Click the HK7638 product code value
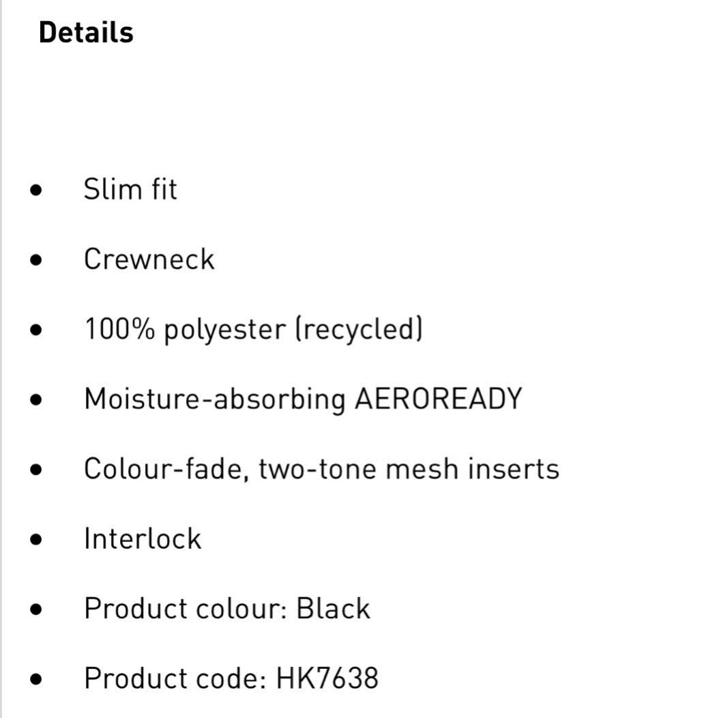723x718 pixels. coord(327,678)
